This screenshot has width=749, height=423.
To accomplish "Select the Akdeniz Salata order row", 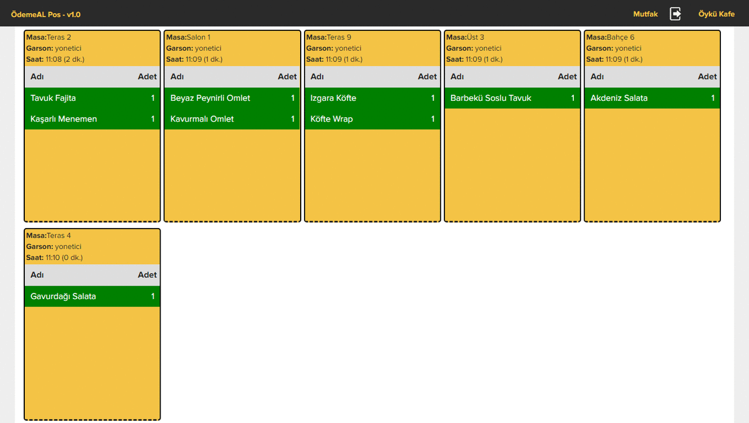I will pyautogui.click(x=652, y=98).
